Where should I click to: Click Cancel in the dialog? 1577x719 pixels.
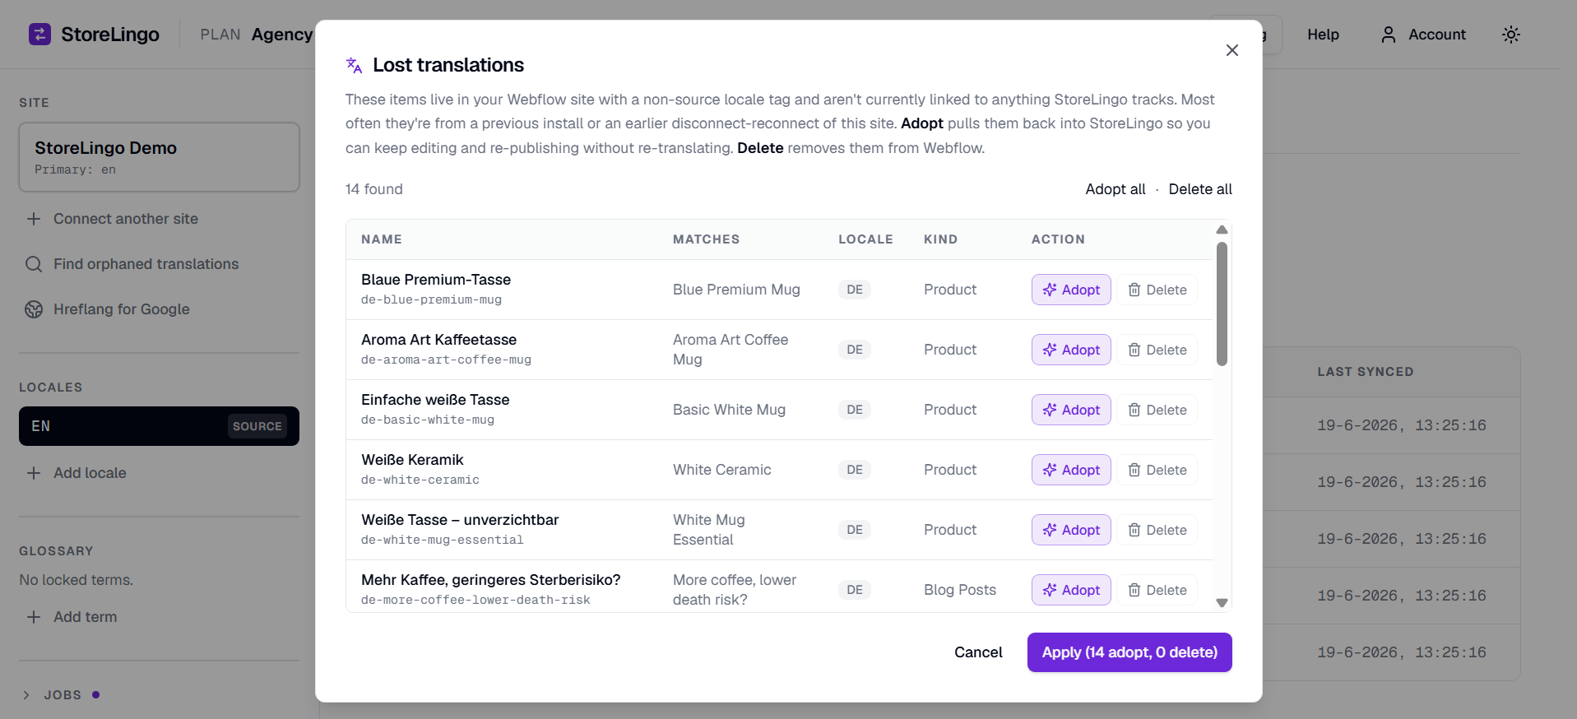point(978,652)
